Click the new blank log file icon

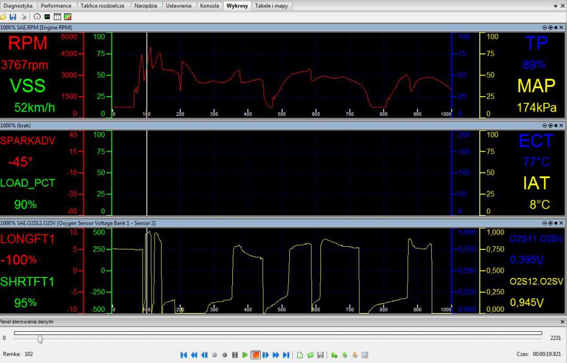pyautogui.click(x=300, y=354)
